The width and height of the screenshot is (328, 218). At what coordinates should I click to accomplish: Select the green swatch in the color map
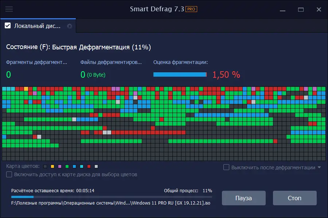point(67,166)
